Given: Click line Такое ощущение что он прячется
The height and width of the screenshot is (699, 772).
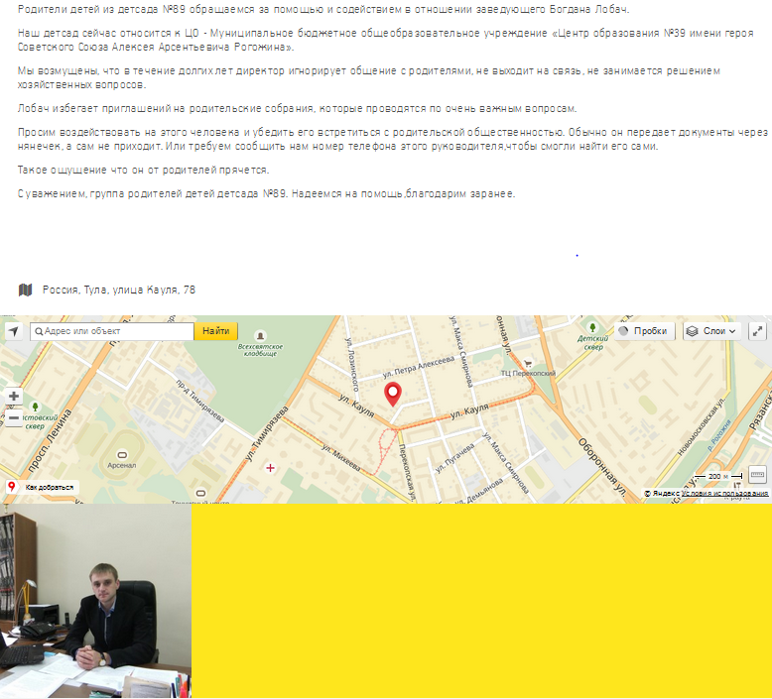Looking at the screenshot, I should [x=143, y=170].
